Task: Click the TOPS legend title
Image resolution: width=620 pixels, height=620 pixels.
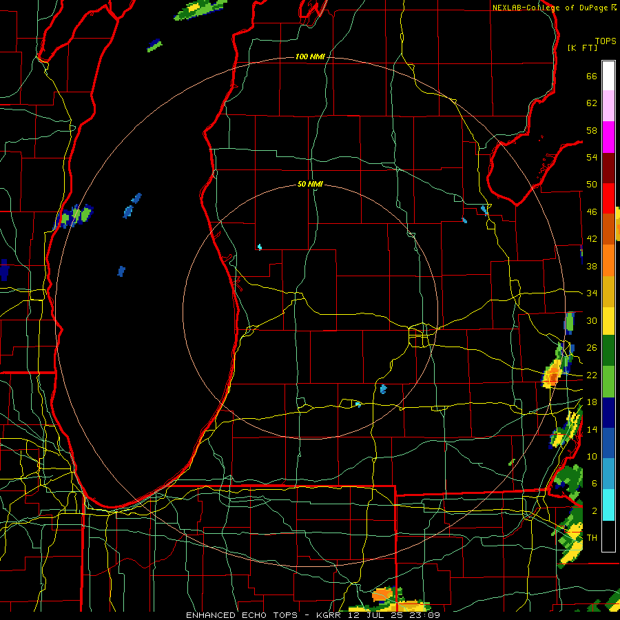Action: (x=606, y=41)
